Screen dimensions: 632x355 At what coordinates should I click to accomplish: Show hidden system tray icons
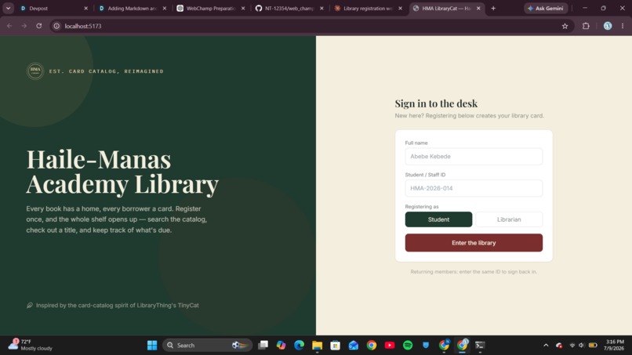(546, 345)
